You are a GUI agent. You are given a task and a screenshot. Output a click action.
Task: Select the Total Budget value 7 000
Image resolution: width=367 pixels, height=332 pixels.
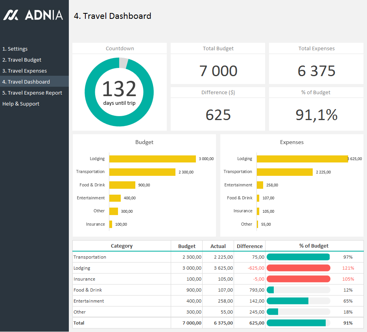(218, 71)
